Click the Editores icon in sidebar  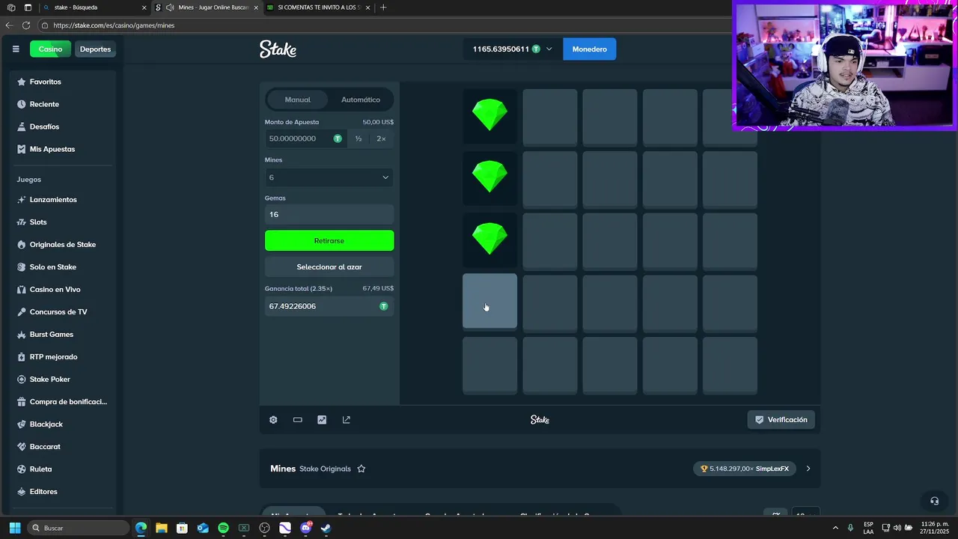coord(22,492)
